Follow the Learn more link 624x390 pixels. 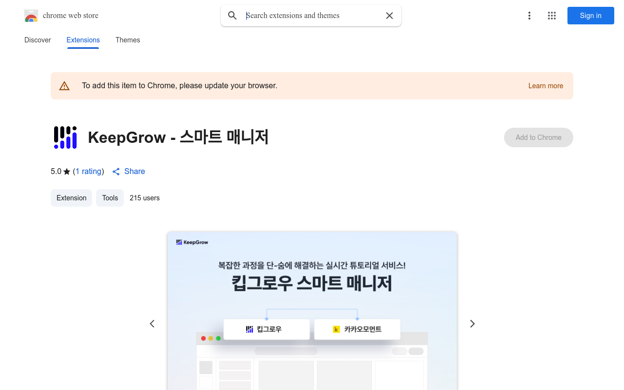pos(546,86)
